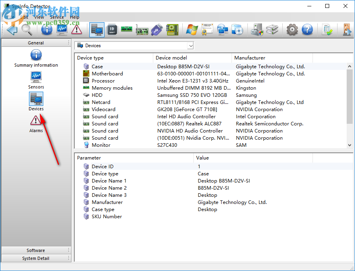Open the Sensors panel from the sidebar
The image size is (355, 271).
click(36, 77)
